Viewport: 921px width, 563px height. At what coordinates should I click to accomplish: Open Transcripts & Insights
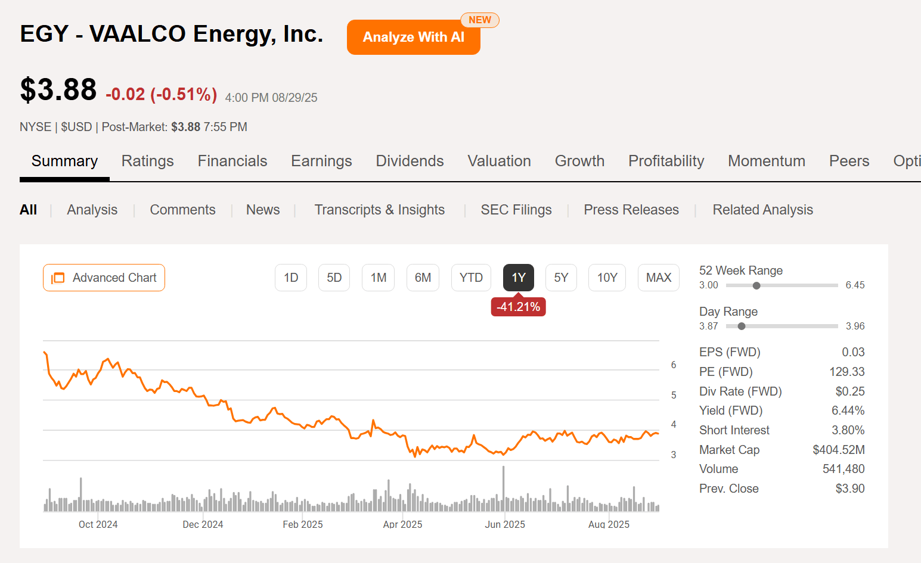[x=380, y=210]
